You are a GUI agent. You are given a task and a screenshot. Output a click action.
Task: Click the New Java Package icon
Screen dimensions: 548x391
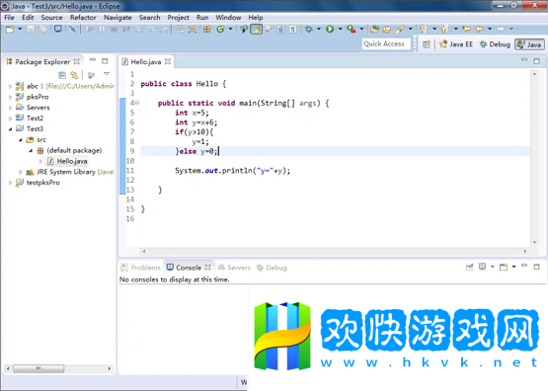(207, 30)
